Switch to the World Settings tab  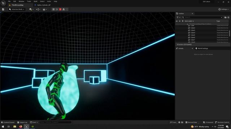(201, 48)
